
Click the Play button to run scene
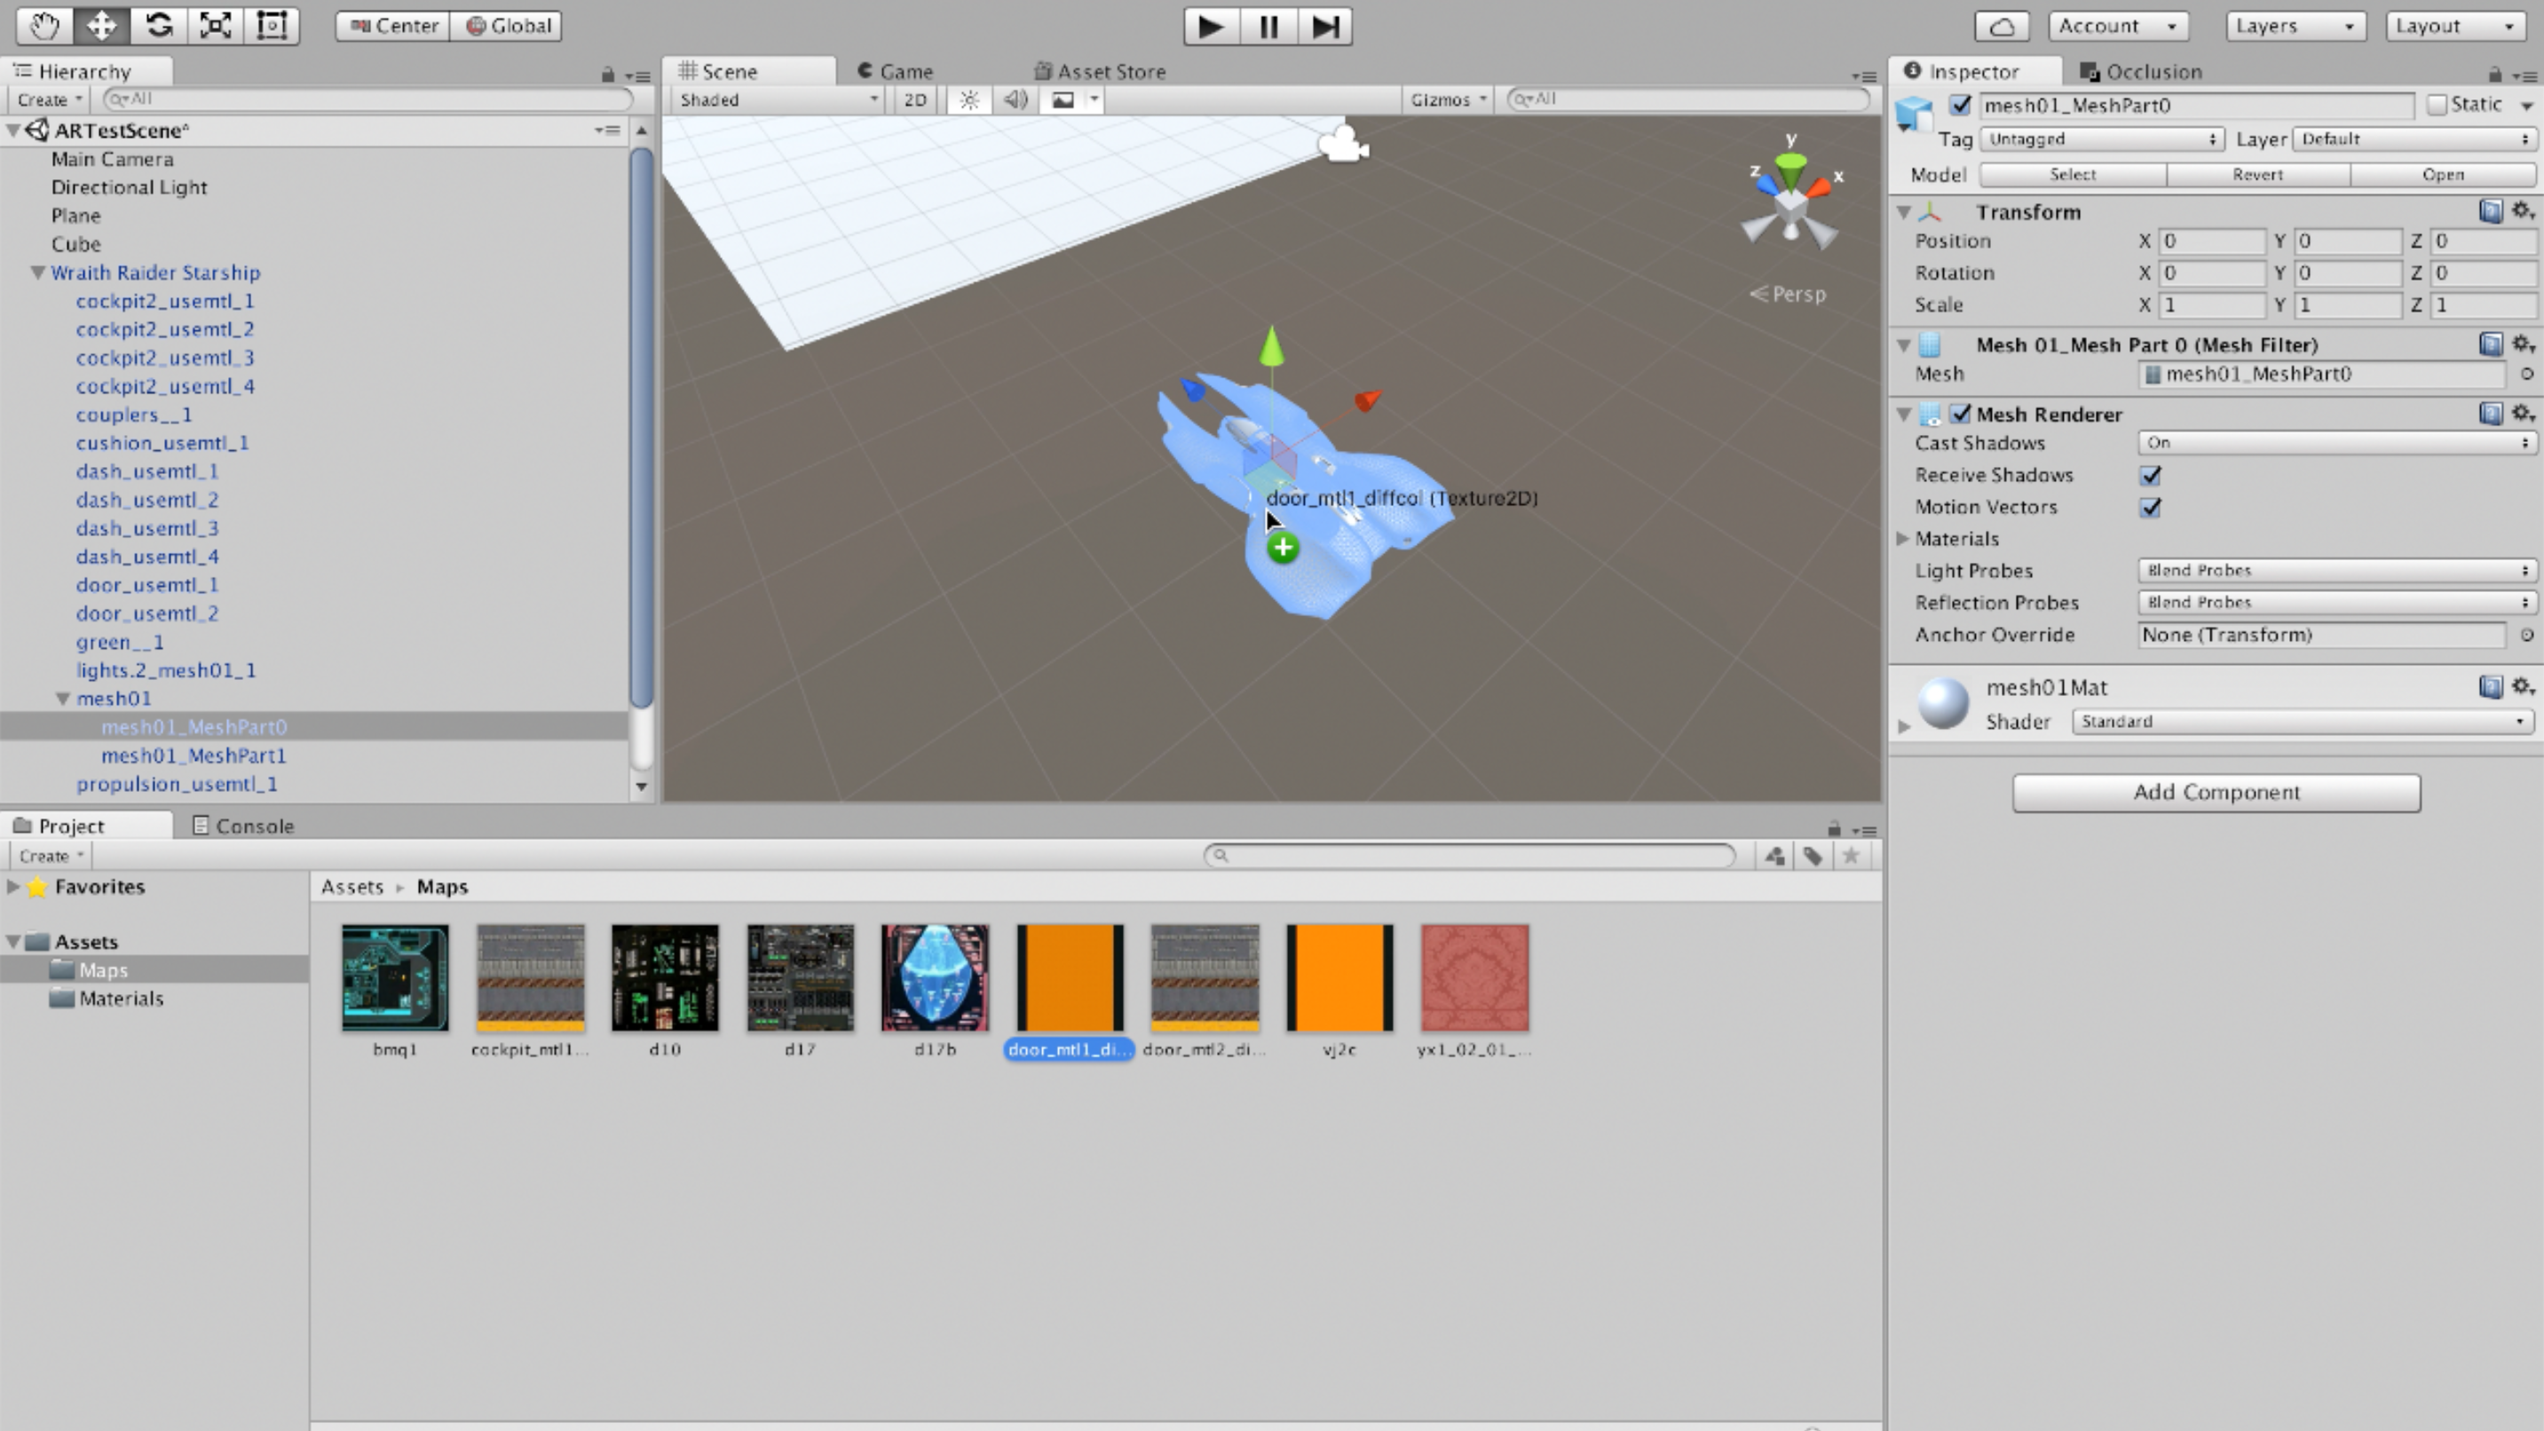(1211, 25)
